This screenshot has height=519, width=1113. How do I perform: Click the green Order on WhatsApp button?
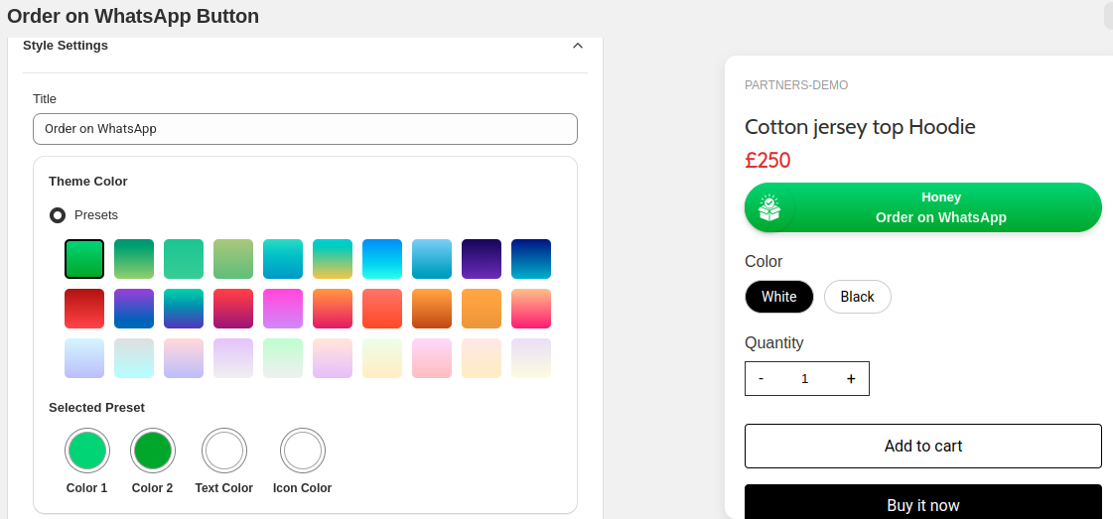922,207
